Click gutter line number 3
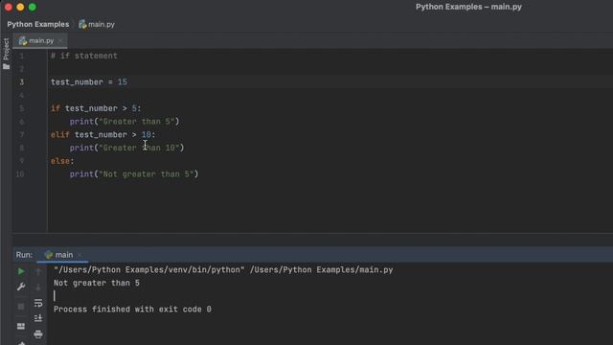613x345 pixels. [21, 82]
